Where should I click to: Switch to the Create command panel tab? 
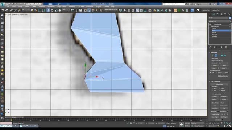[x=210, y=14]
